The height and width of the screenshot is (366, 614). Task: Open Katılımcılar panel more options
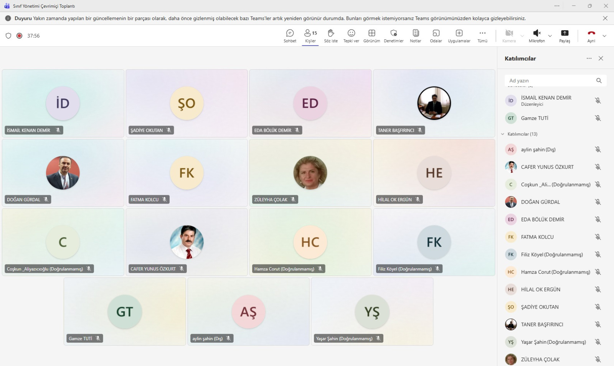[589, 59]
